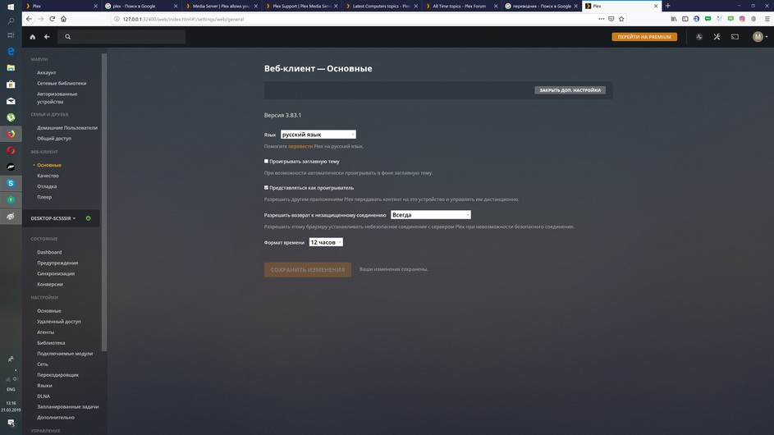Open the 'Отладка' web client section
The width and height of the screenshot is (774, 435).
click(x=47, y=186)
